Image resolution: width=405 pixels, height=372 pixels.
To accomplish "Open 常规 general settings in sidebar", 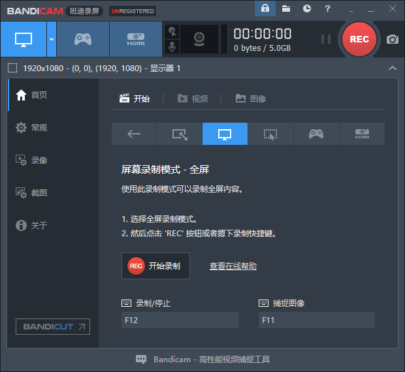I will 31,127.
